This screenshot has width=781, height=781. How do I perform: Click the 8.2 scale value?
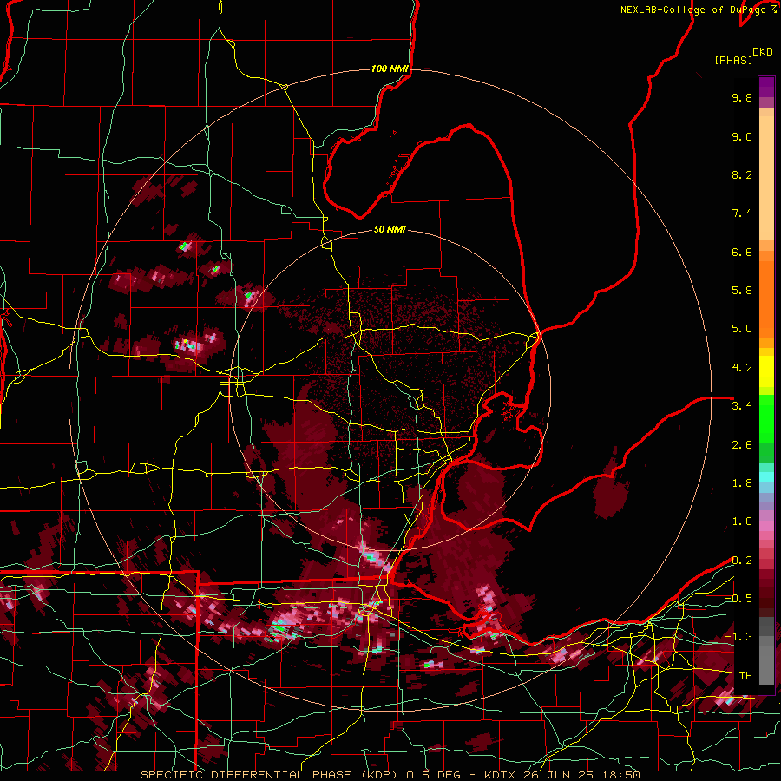pos(742,174)
